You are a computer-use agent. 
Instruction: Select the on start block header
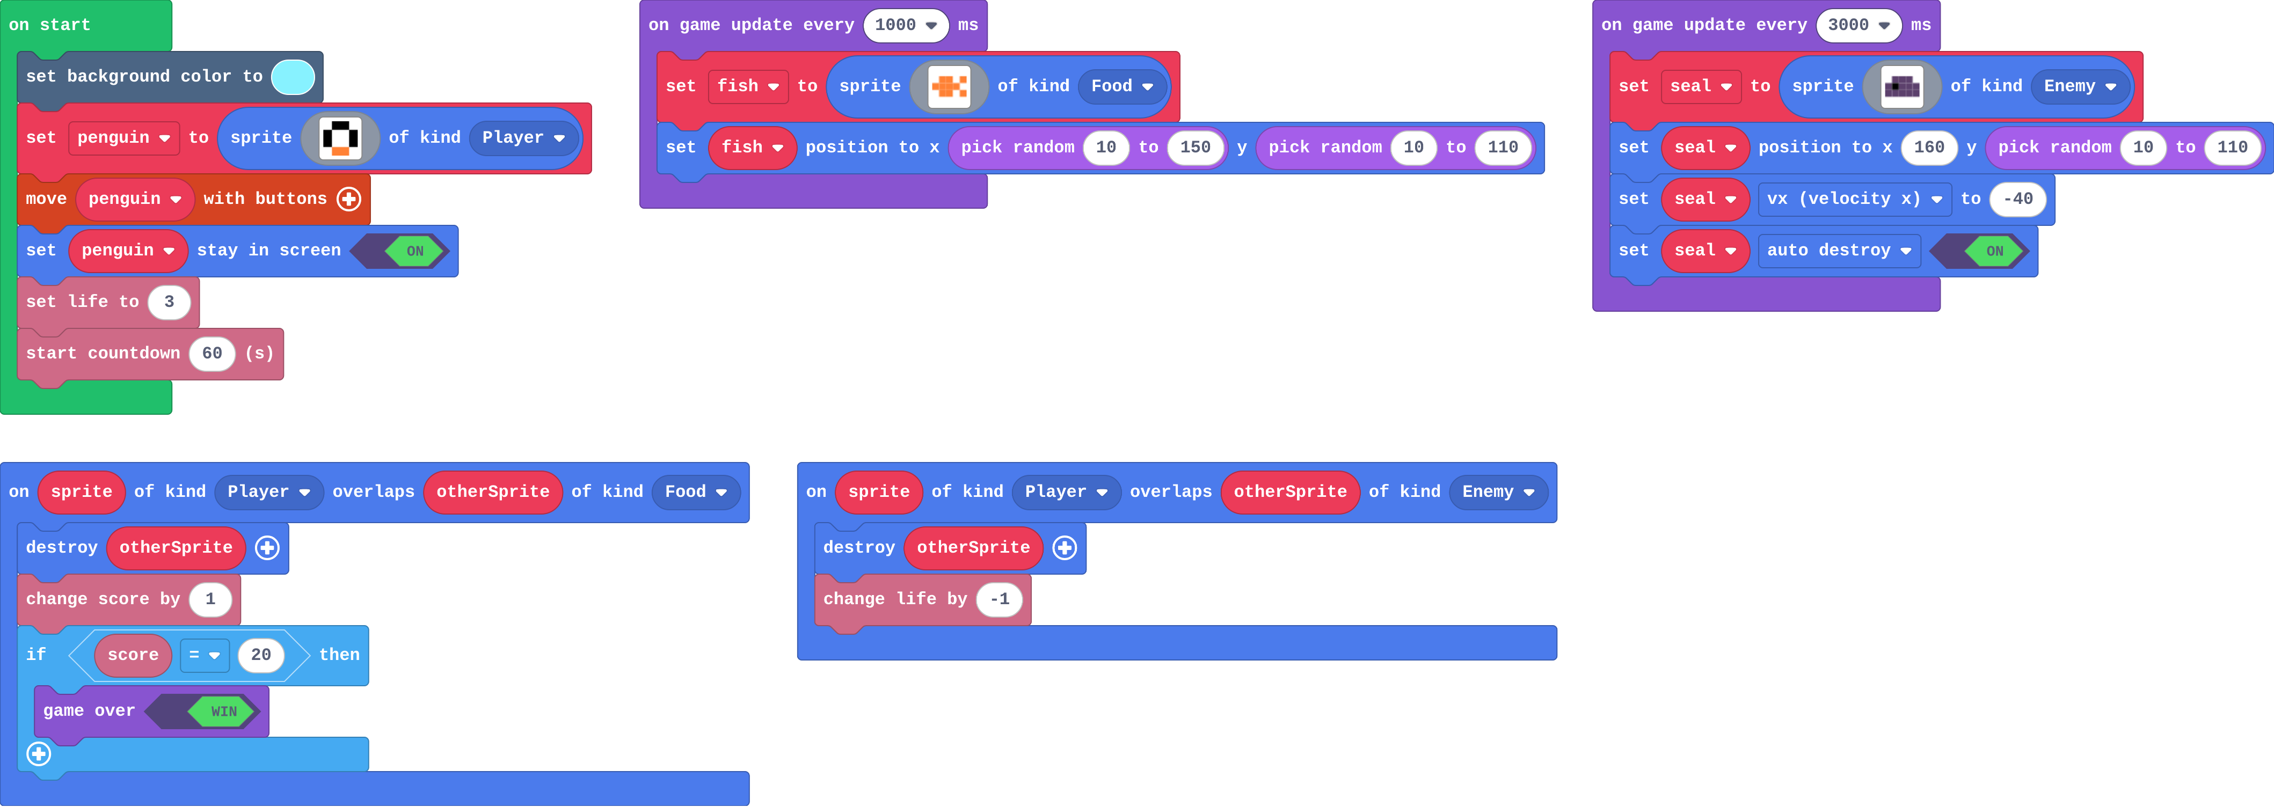coord(49,26)
